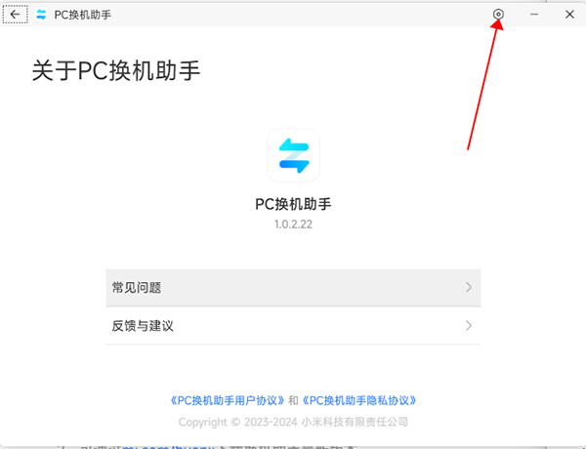Expand the chevron beside 常见问题
The image size is (586, 449).
pos(468,287)
